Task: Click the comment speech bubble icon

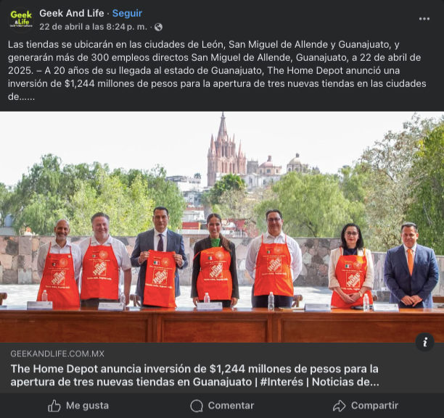Action: [197, 406]
